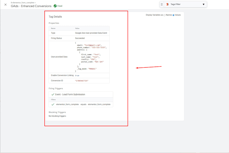Click the checkmark next to Lead Form Submission
The image size is (229, 153).
click(x=53, y=94)
